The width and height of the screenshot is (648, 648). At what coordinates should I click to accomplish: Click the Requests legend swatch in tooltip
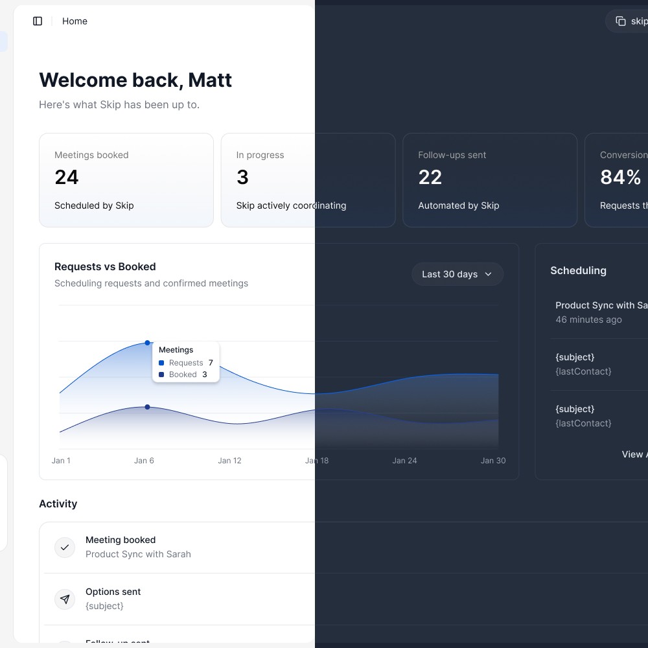click(161, 363)
